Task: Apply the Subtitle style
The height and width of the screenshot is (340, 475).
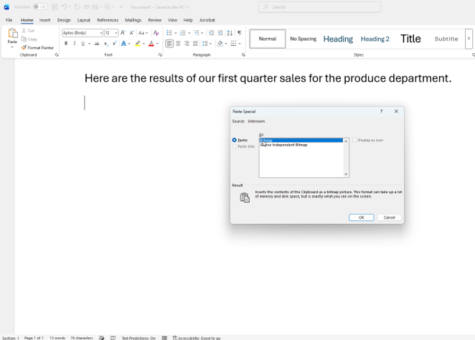Action: pyautogui.click(x=446, y=39)
